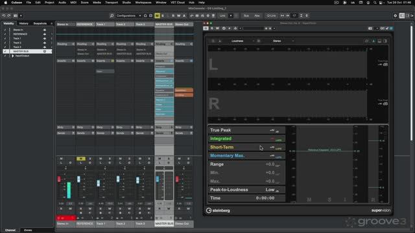Toggle visibility checkmark for REFERENCE
Screen dimensions: 415x233
coord(5,34)
